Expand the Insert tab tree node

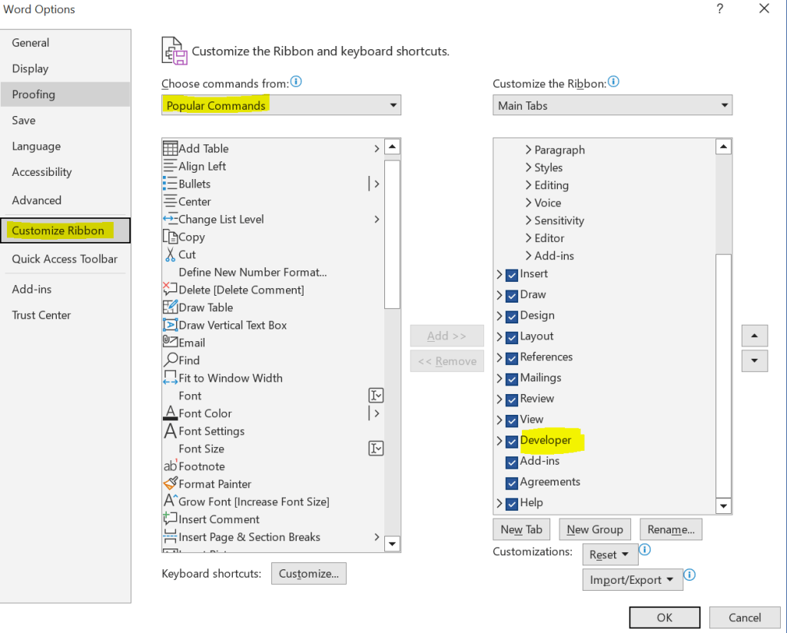(x=500, y=274)
